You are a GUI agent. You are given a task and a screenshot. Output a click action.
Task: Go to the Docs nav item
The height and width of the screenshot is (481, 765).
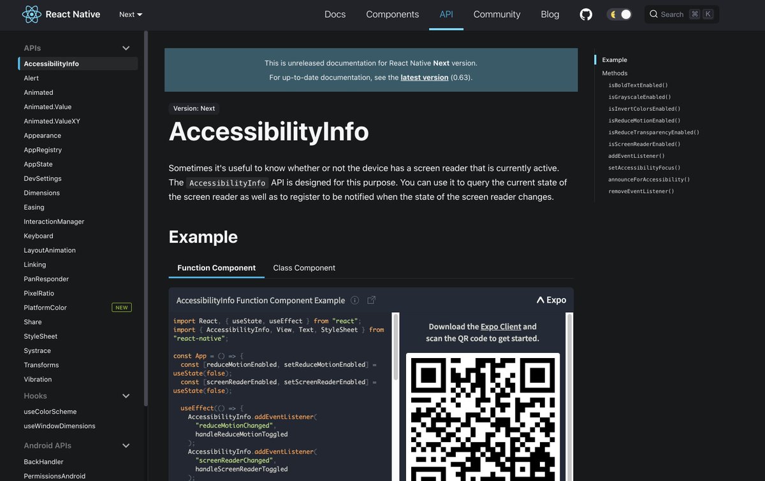[x=335, y=14]
